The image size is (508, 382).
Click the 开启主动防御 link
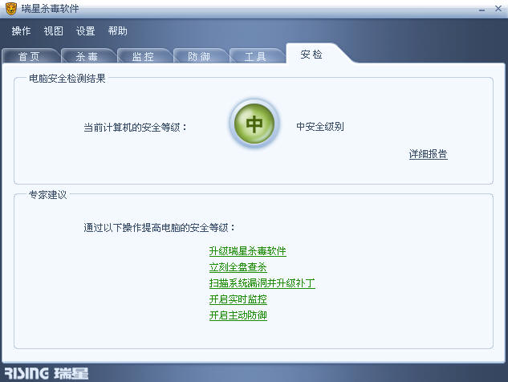tap(238, 315)
